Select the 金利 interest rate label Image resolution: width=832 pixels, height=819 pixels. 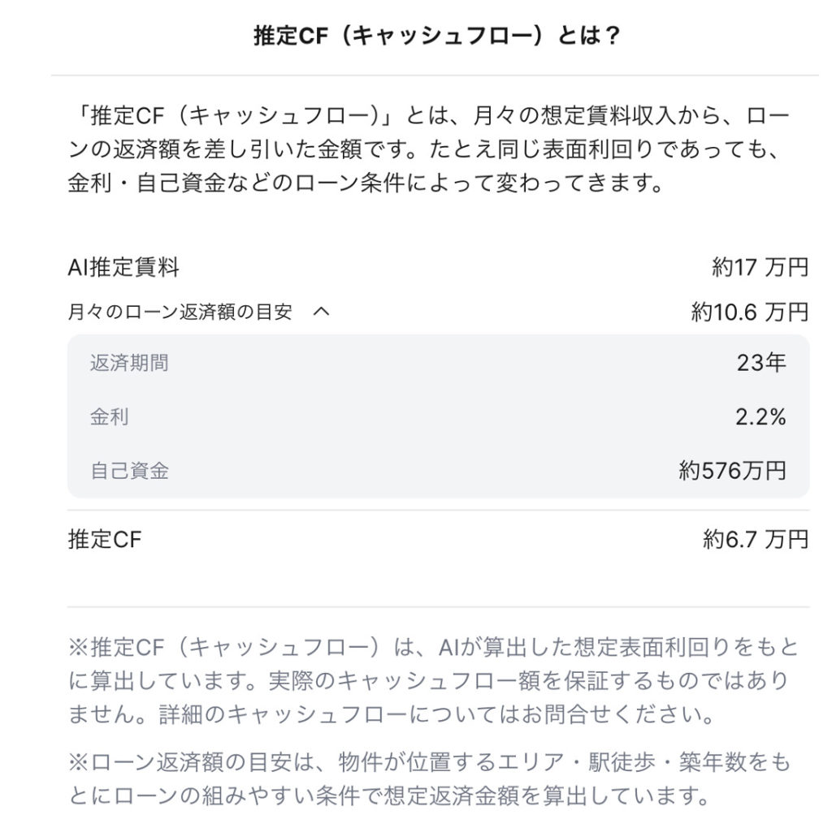point(110,417)
